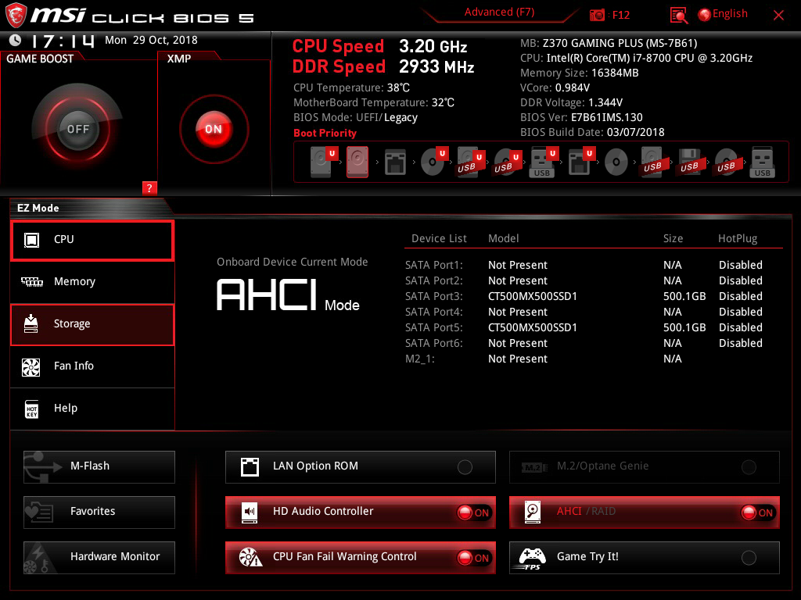Turn off the XMP profile button
The width and height of the screenshot is (801, 600).
pos(213,129)
